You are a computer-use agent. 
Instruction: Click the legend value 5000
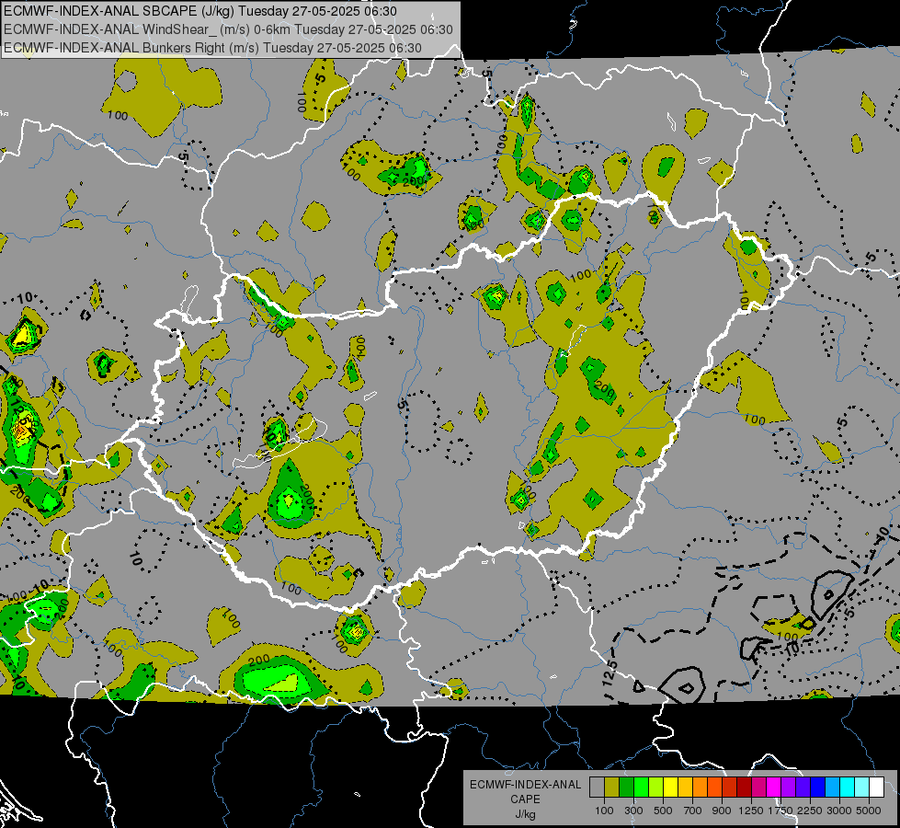869,811
